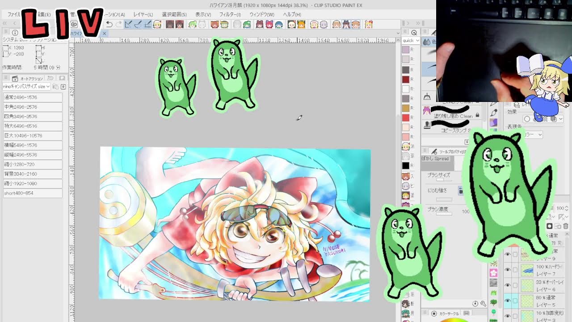
Task: Hide layer 6 with the eye icon
Action: [x=507, y=285]
